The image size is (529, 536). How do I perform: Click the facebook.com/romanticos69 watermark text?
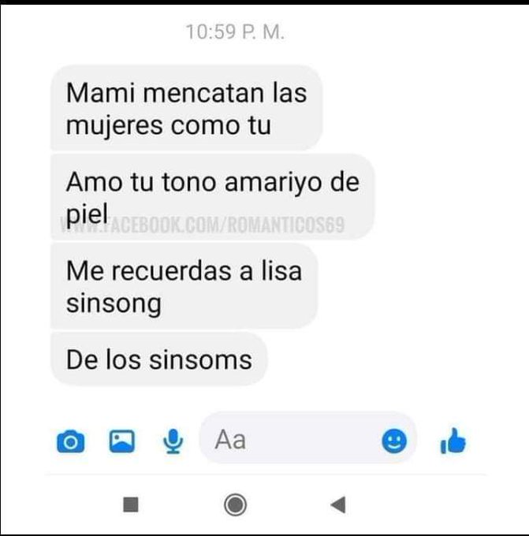pos(203,225)
